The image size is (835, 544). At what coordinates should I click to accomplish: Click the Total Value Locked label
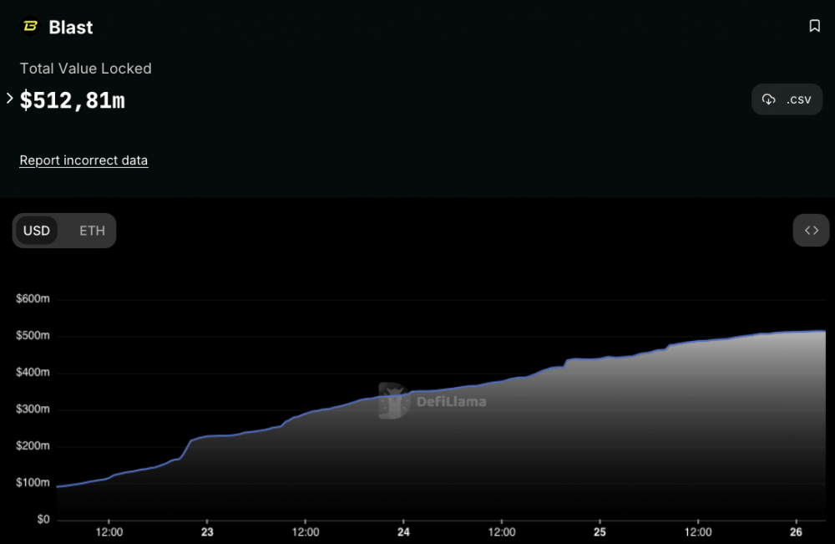coord(86,69)
